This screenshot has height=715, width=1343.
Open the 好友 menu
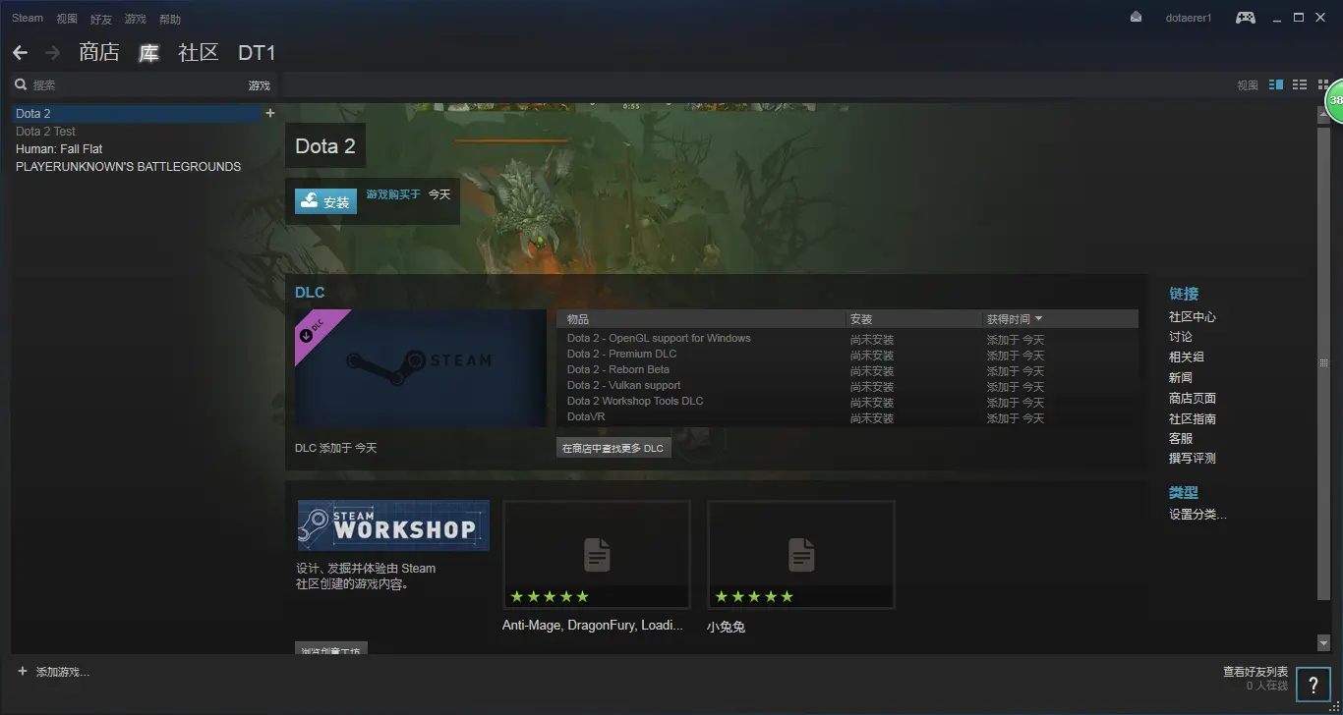[x=101, y=19]
